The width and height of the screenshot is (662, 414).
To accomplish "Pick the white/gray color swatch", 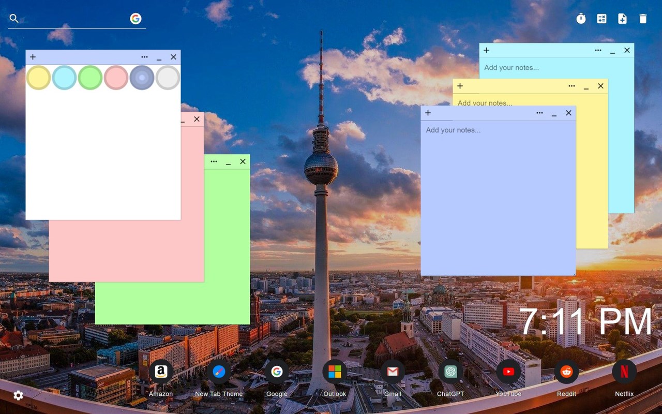I will pyautogui.click(x=168, y=78).
